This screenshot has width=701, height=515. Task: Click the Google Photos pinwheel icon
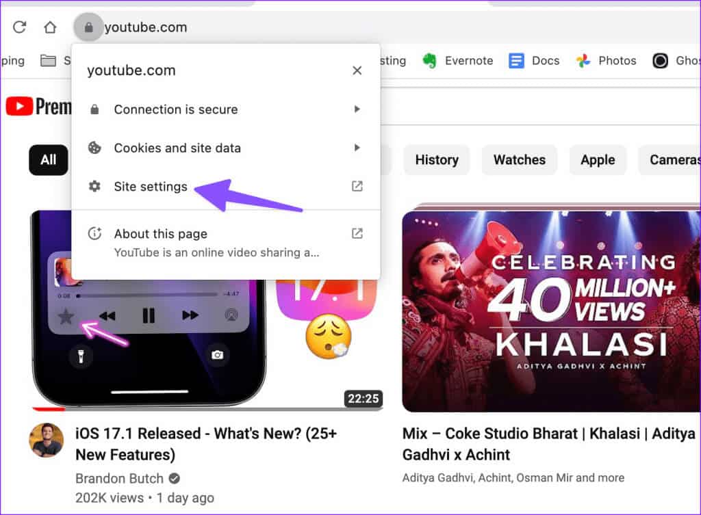[583, 61]
